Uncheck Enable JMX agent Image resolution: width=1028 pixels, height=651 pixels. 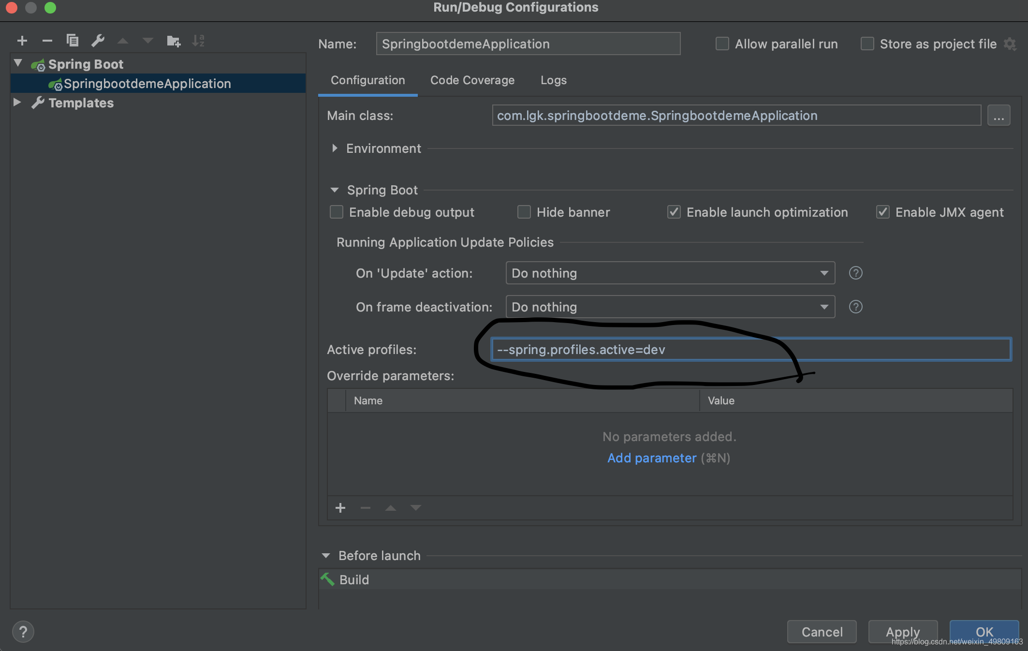pyautogui.click(x=882, y=212)
